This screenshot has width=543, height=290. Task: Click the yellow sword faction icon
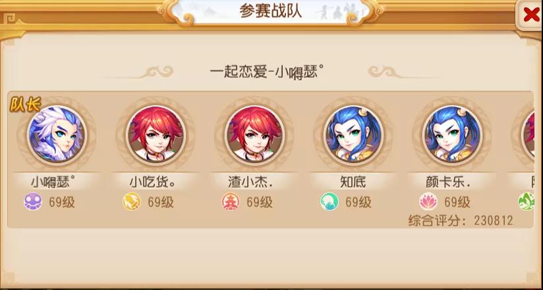pyautogui.click(x=132, y=201)
